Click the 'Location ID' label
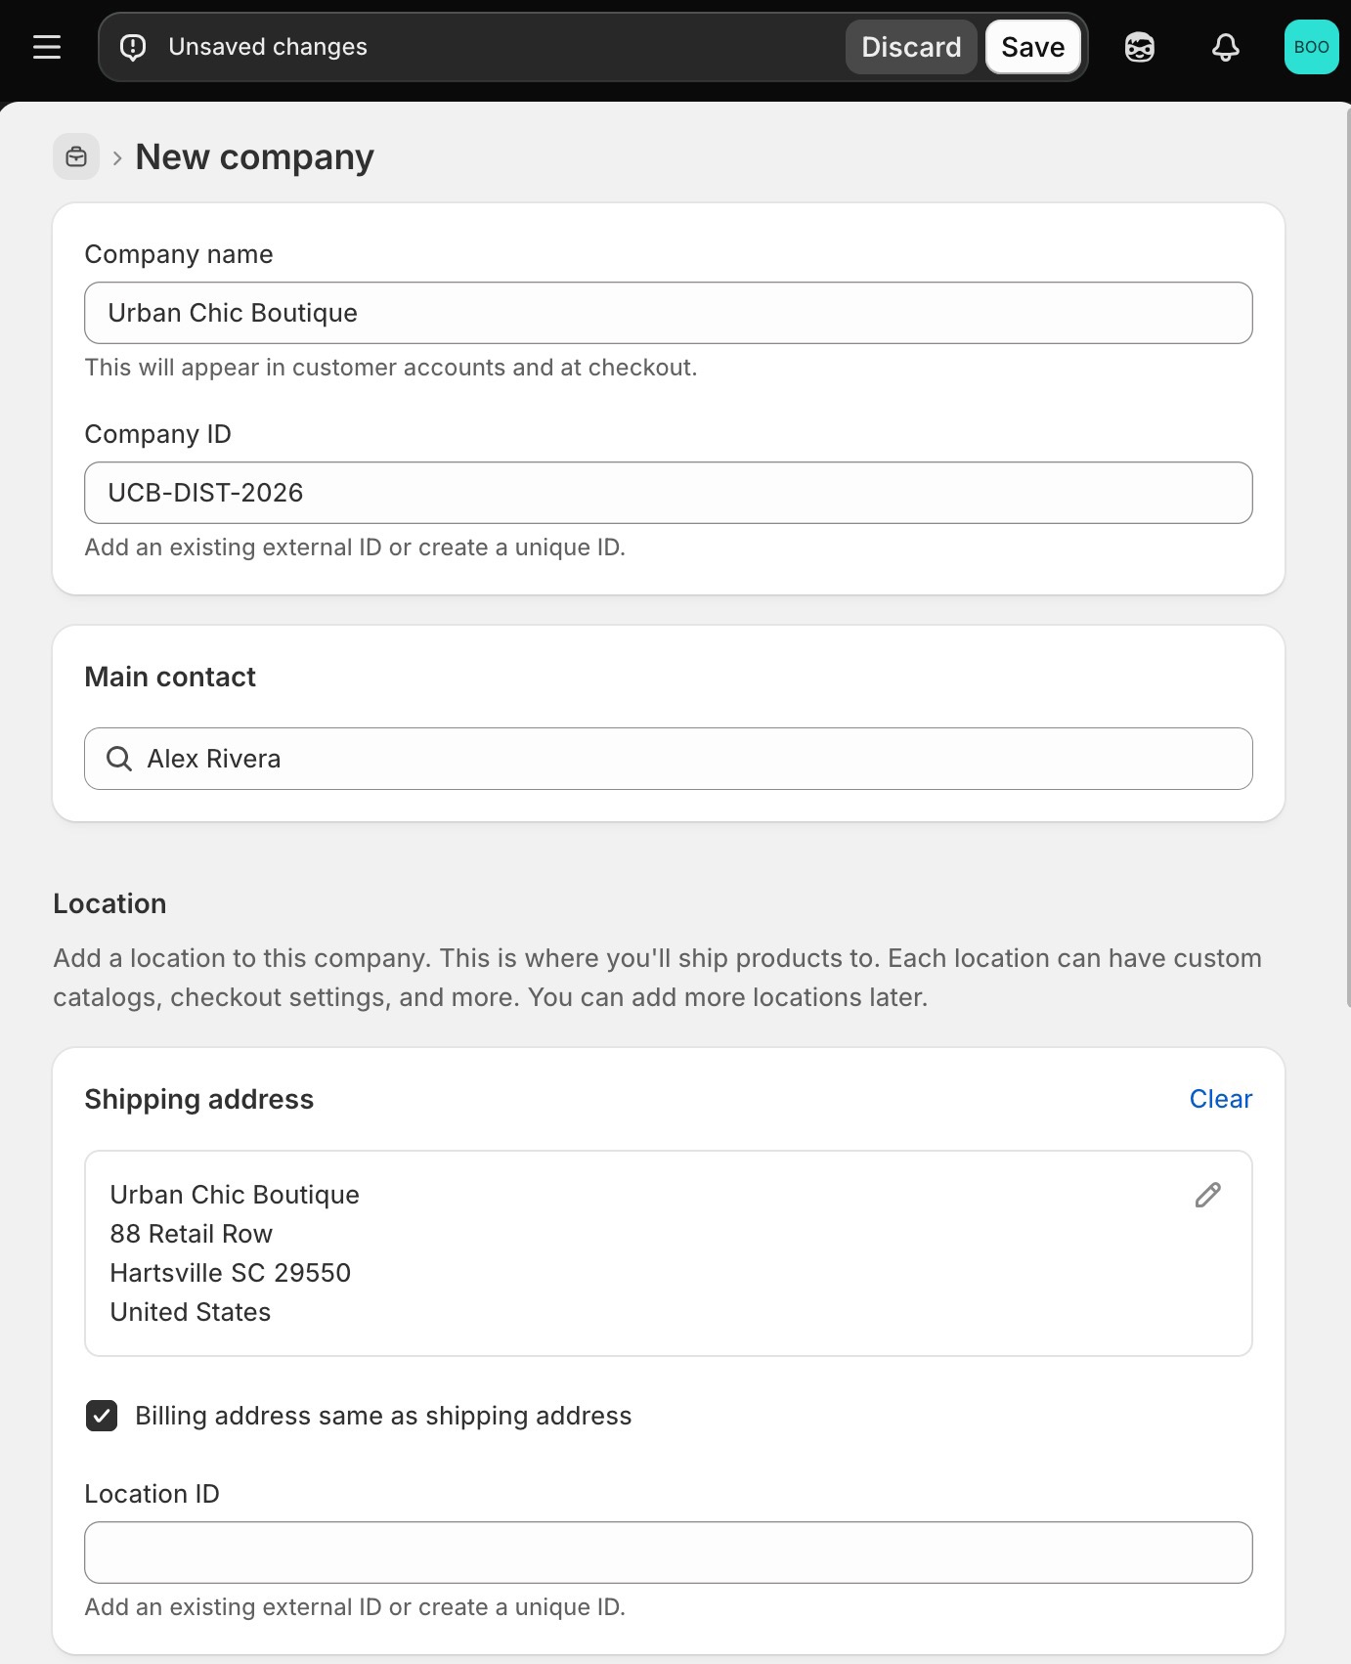Viewport: 1351px width, 1664px height. [x=153, y=1494]
